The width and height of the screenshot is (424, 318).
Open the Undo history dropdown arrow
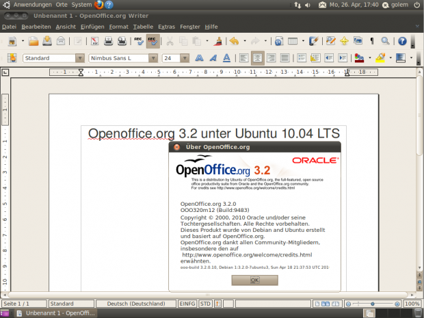click(245, 41)
